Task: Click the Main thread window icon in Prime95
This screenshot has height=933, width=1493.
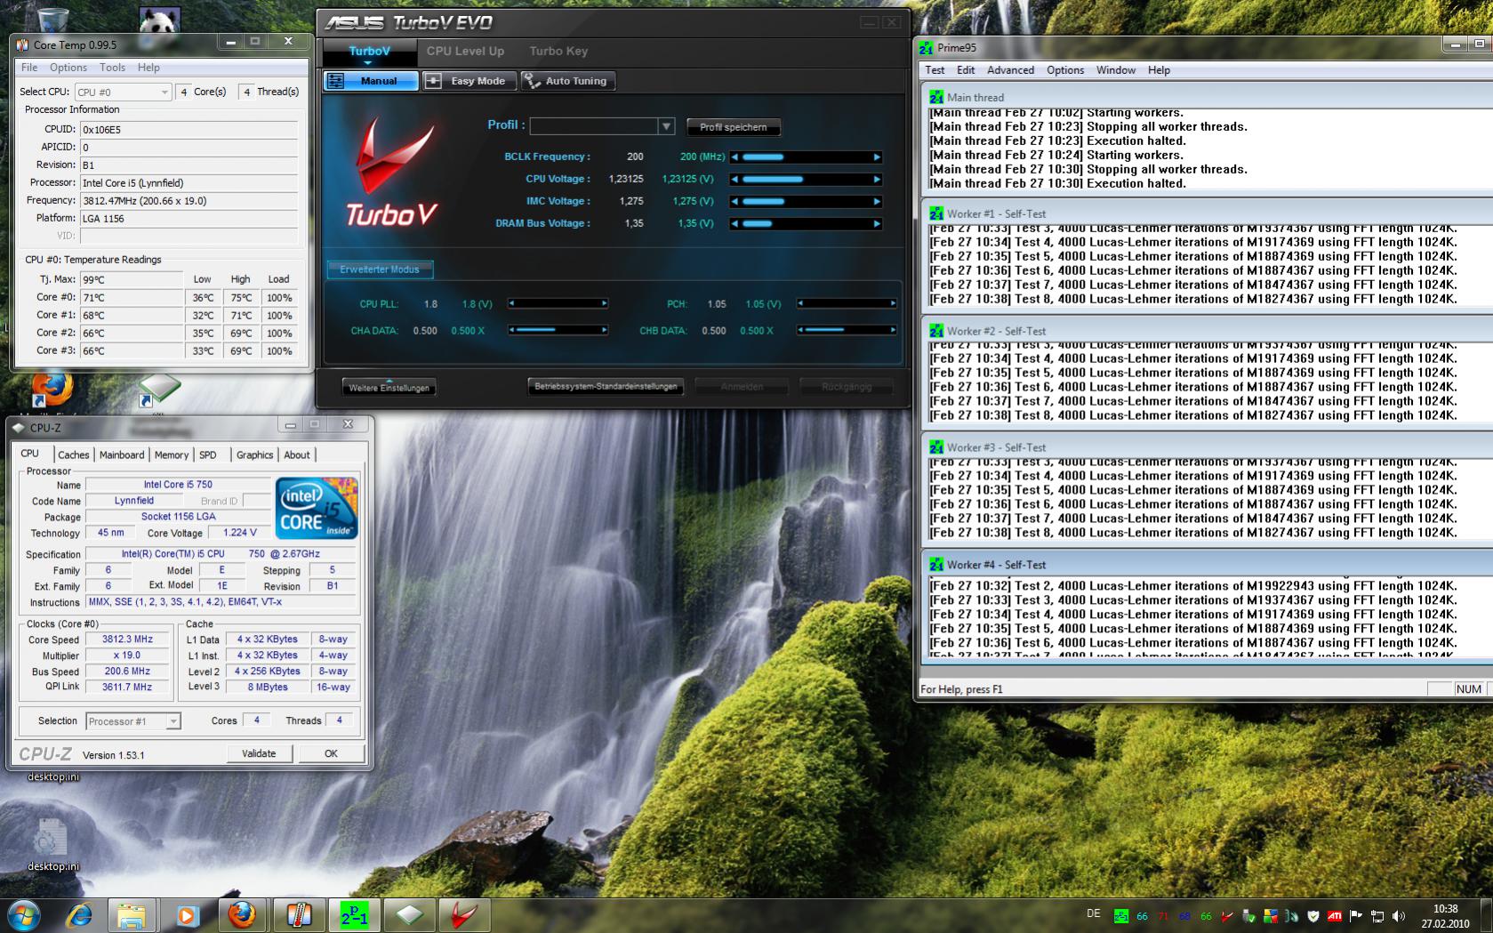Action: [935, 97]
